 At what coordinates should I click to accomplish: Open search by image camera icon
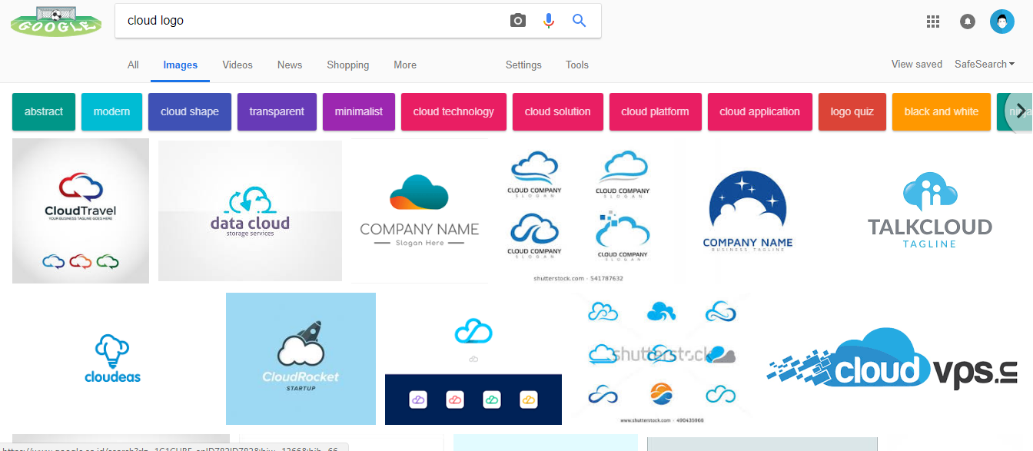point(518,21)
